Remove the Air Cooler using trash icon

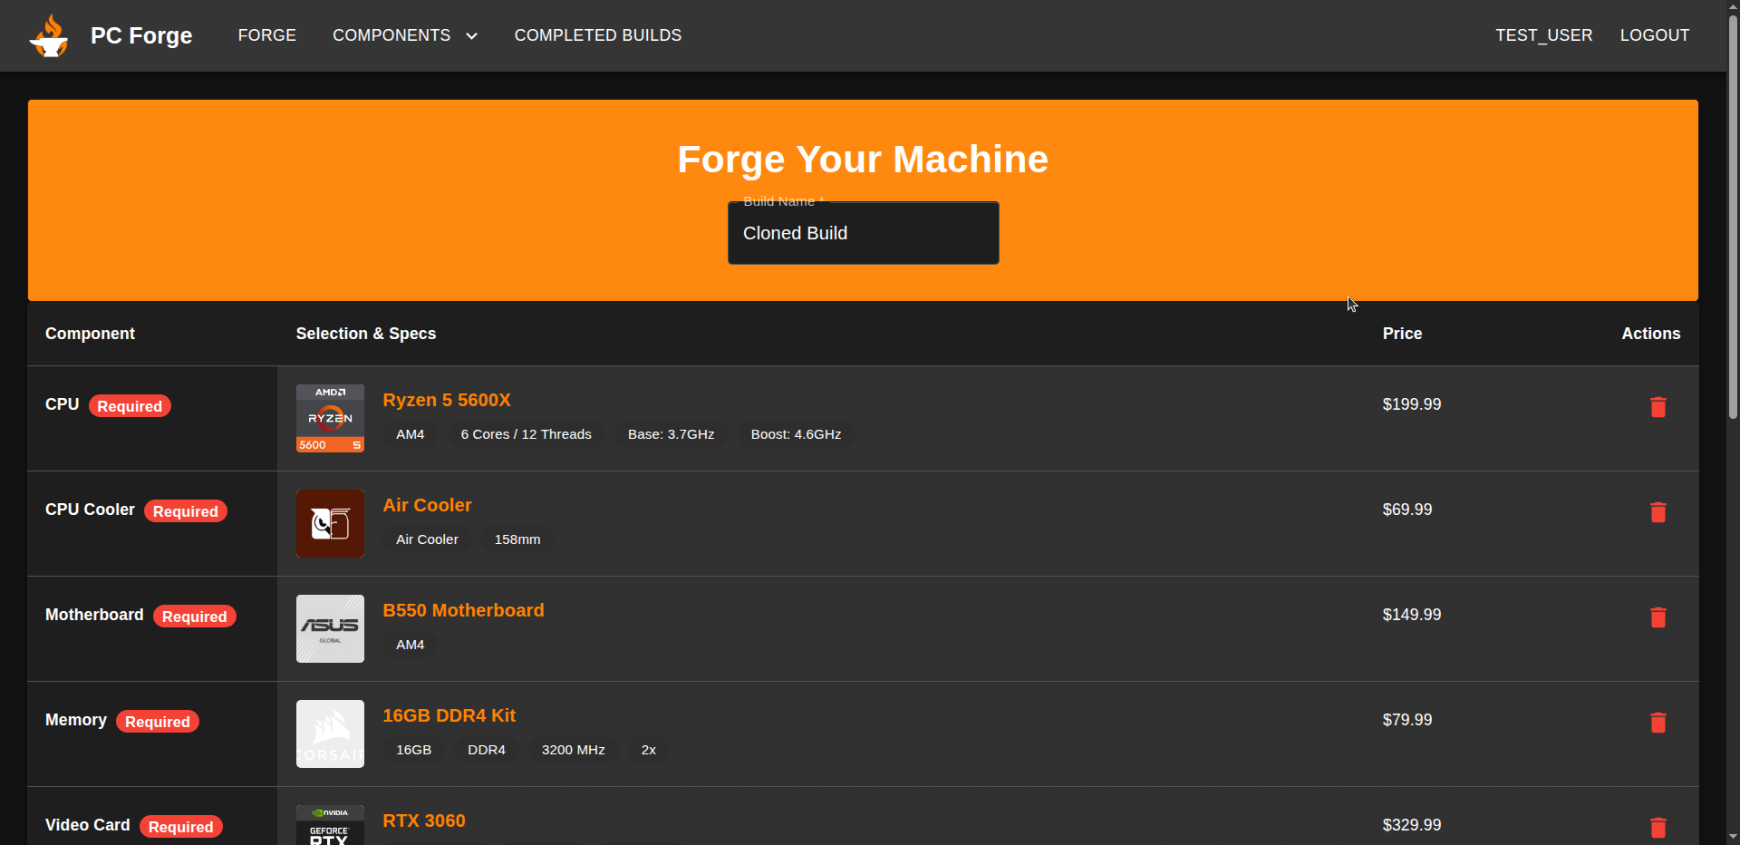(1658, 512)
